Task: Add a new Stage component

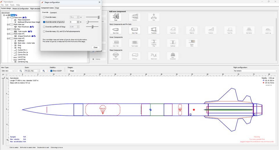Action: (116, 17)
